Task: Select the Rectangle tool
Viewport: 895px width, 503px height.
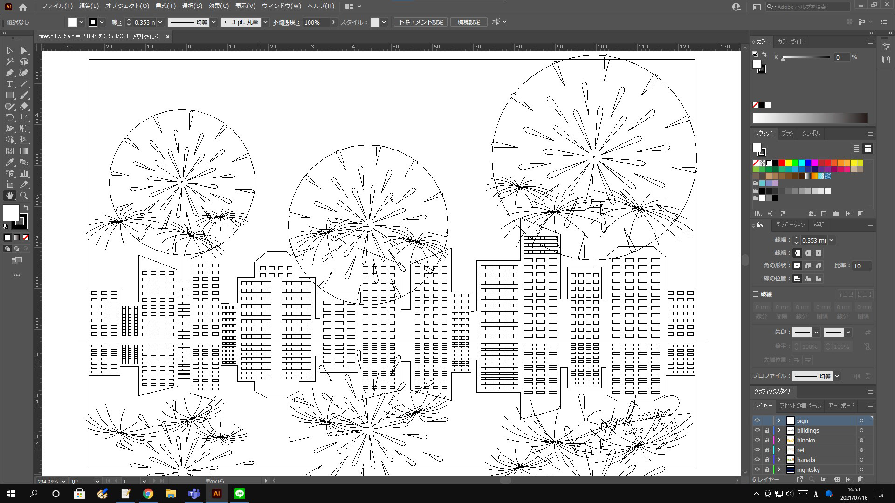Action: [10, 95]
